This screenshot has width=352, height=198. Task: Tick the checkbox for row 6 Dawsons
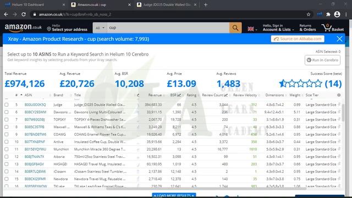tap(6, 112)
